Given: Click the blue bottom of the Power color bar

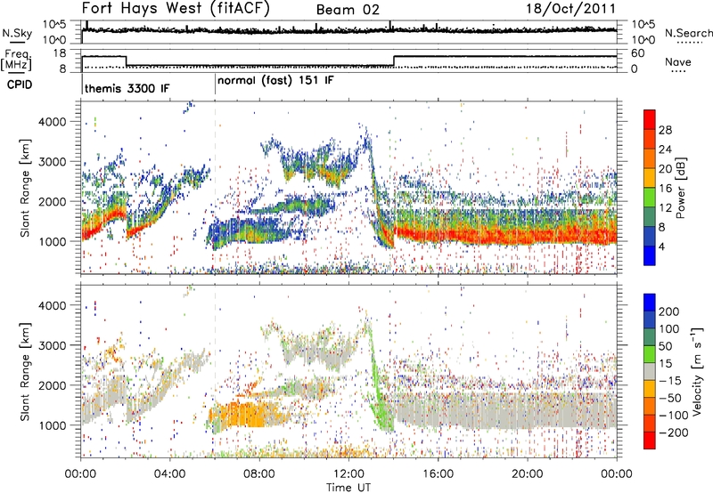Looking at the screenshot, I should 650,255.
